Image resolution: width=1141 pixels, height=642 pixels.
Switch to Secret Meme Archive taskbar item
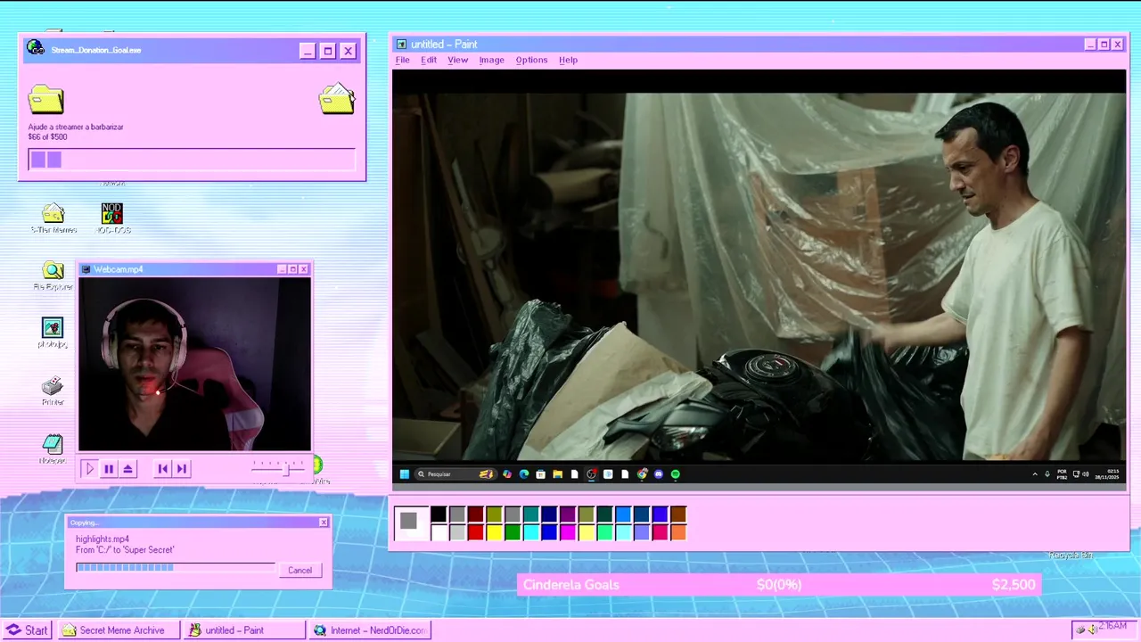[119, 630]
